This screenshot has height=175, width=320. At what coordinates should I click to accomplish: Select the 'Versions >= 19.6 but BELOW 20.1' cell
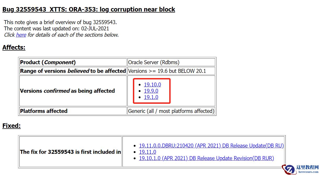coord(171,71)
